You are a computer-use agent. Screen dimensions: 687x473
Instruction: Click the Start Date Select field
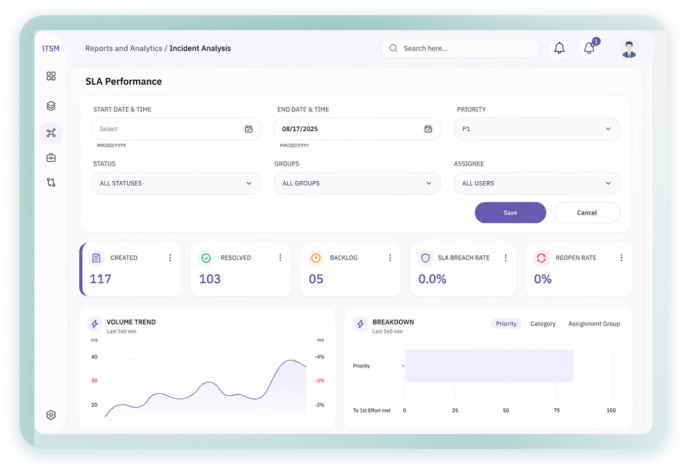point(176,129)
